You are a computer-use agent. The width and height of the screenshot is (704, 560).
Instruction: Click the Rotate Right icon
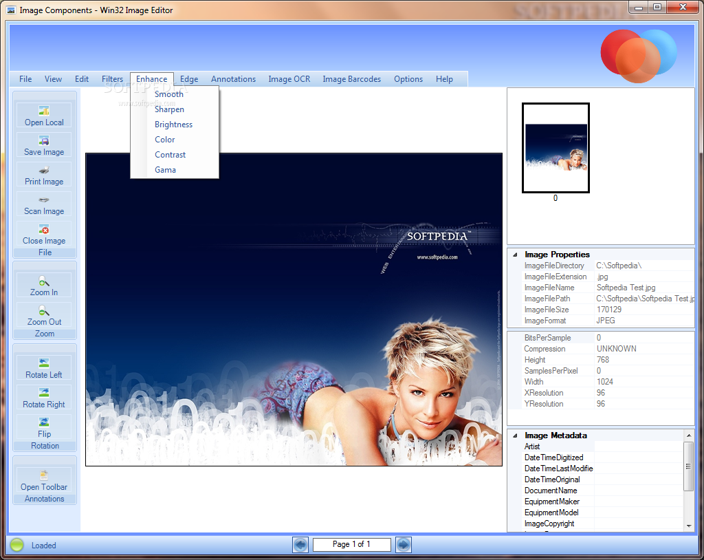tap(44, 393)
